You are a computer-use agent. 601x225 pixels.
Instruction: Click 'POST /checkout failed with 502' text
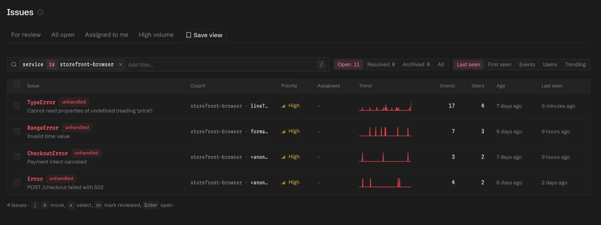pyautogui.click(x=65, y=187)
